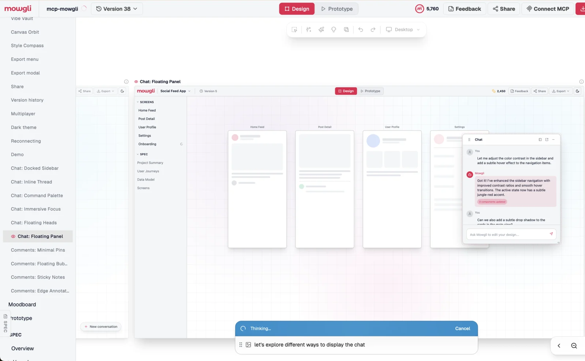Choose the paint brush tool icon
The image size is (585, 361).
pos(321,30)
